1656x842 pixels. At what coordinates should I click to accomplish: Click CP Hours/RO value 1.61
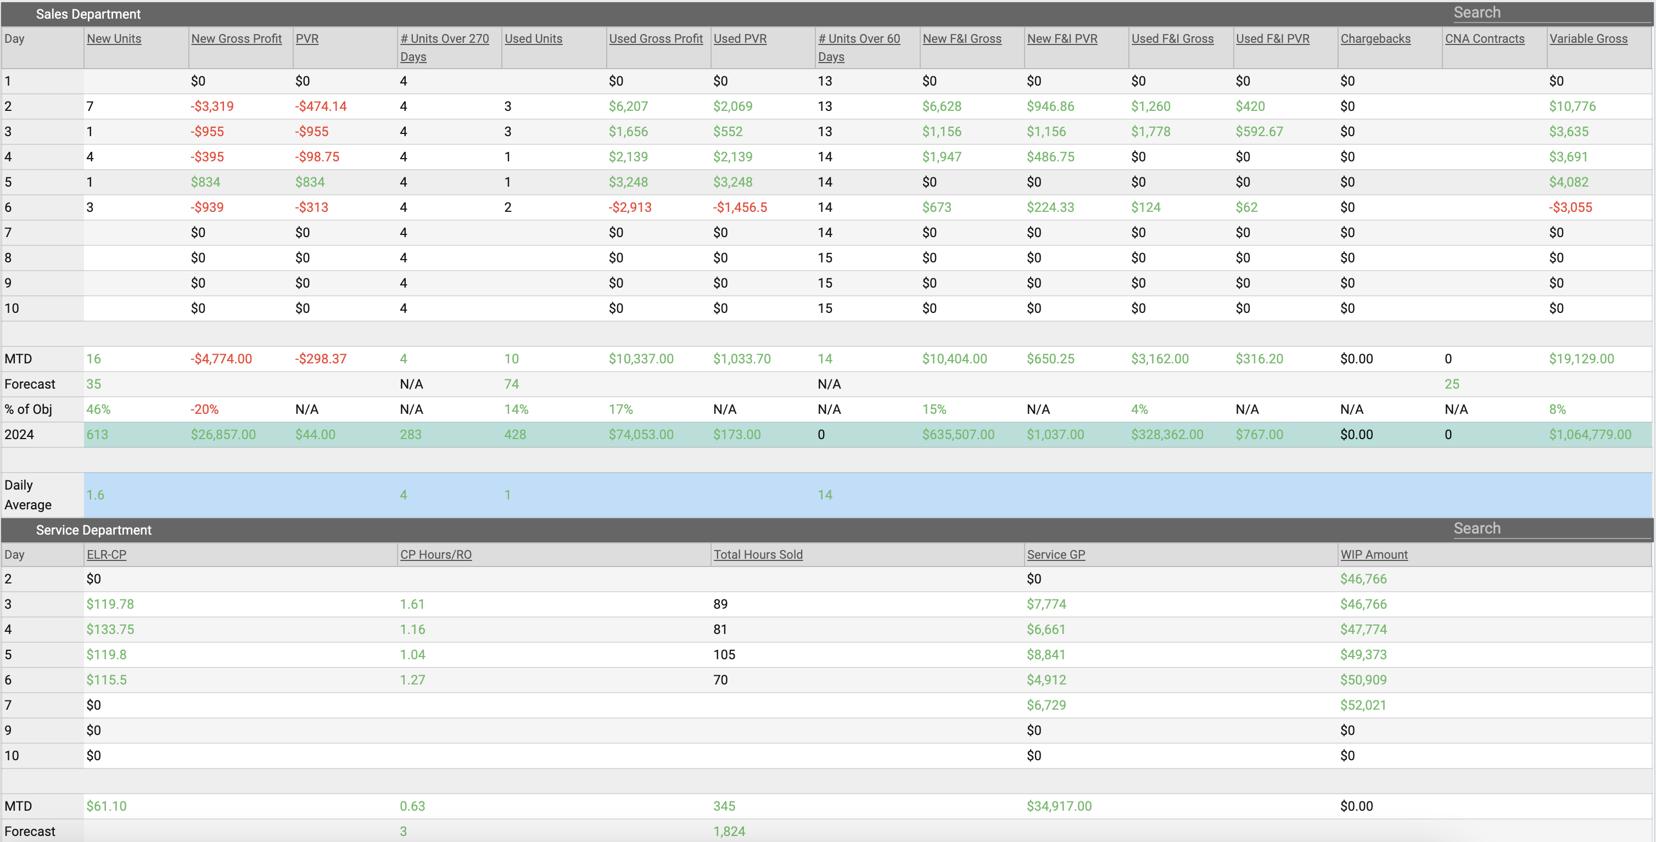click(412, 604)
